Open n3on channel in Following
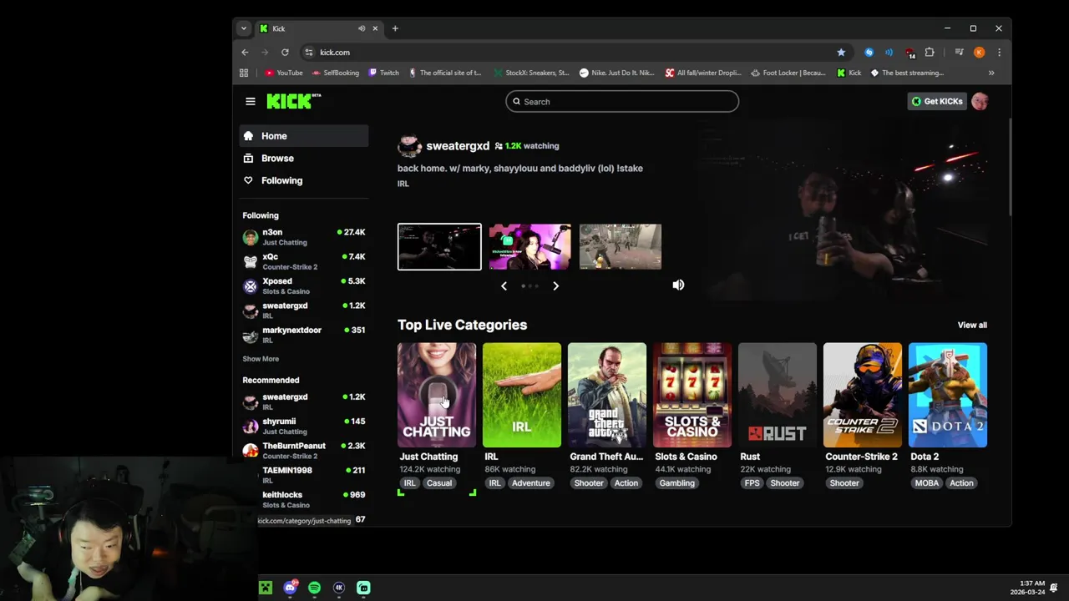1069x601 pixels. [304, 237]
